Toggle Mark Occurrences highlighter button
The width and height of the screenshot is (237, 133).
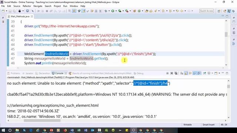point(84,11)
